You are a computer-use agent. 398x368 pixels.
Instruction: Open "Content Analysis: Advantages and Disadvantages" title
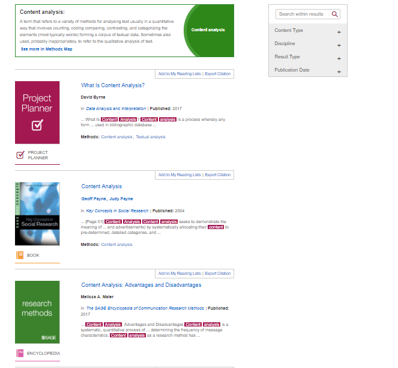point(141,285)
